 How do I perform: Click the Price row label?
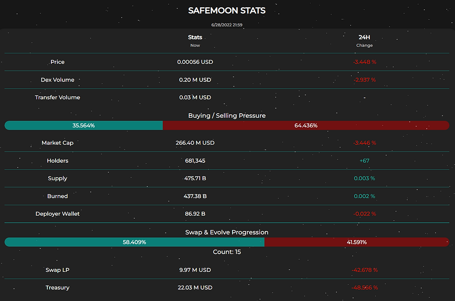57,62
